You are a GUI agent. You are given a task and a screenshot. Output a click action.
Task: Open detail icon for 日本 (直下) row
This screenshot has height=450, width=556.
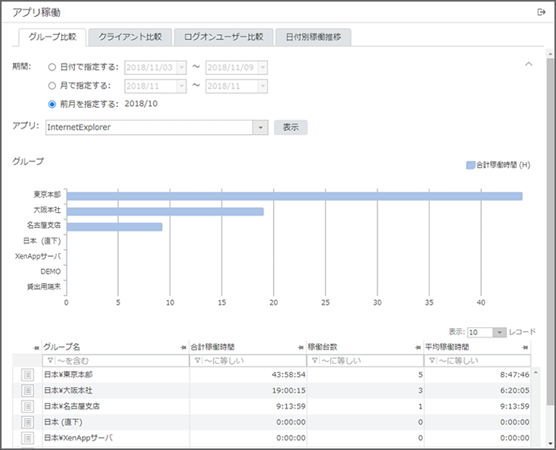coord(28,422)
